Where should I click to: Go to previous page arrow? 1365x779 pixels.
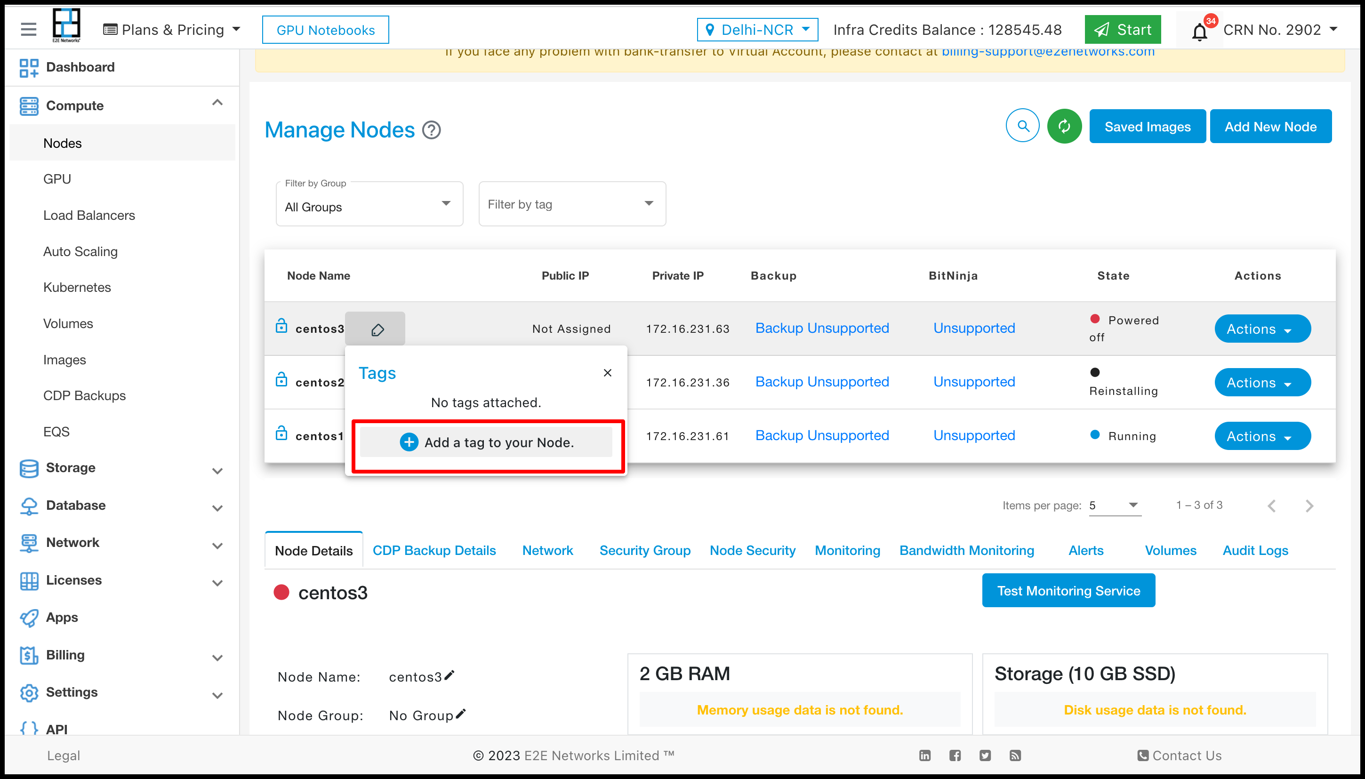(x=1272, y=506)
